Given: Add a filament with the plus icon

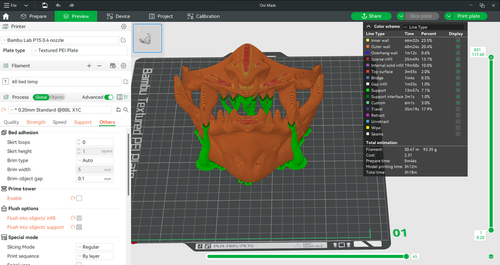Looking at the screenshot, I should click(89, 66).
